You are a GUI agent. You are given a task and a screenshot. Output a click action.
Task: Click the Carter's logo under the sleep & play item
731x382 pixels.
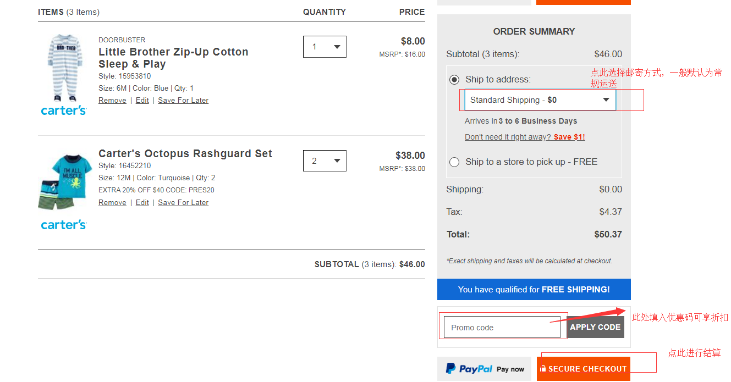[x=64, y=110]
